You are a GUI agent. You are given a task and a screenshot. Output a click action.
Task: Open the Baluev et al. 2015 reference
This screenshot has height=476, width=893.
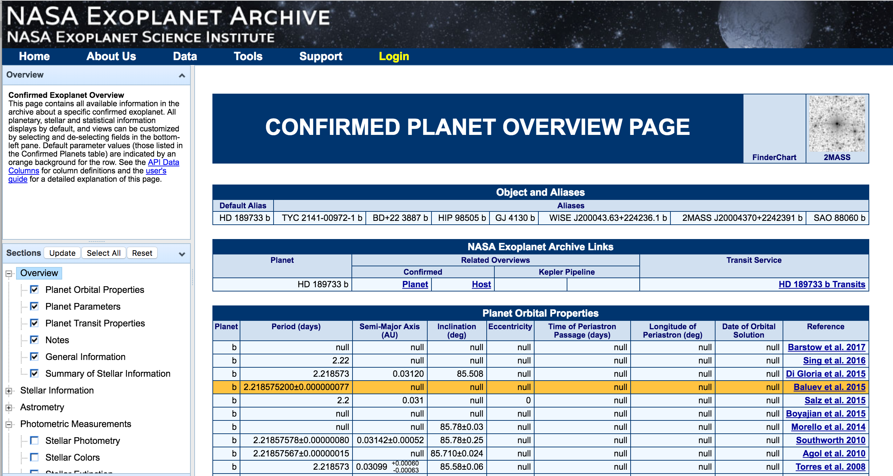829,387
